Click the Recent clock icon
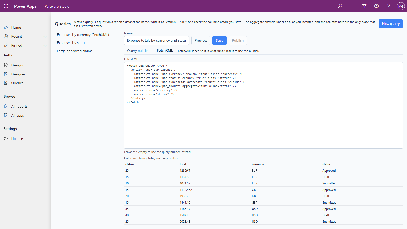The width and height of the screenshot is (407, 229). click(6, 36)
